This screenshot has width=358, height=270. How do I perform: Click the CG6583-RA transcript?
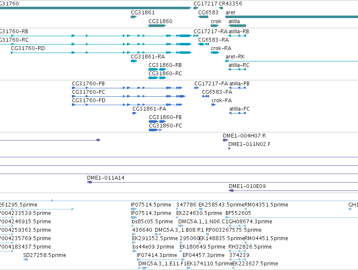[x=204, y=44]
